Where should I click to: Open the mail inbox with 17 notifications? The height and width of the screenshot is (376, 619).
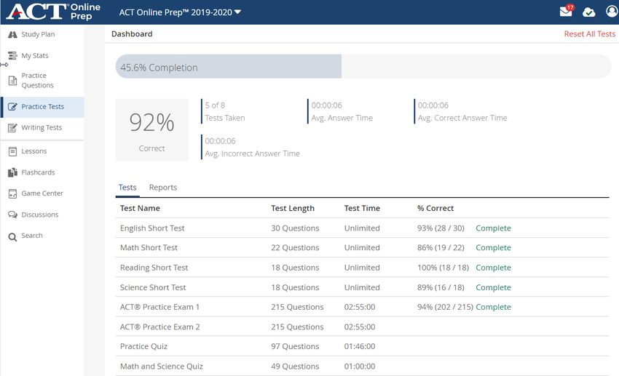click(x=566, y=11)
